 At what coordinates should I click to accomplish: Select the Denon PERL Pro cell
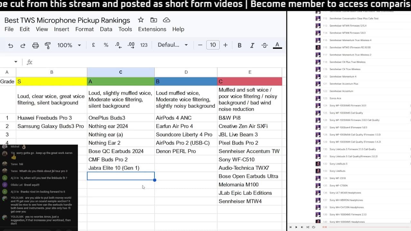(x=186, y=151)
